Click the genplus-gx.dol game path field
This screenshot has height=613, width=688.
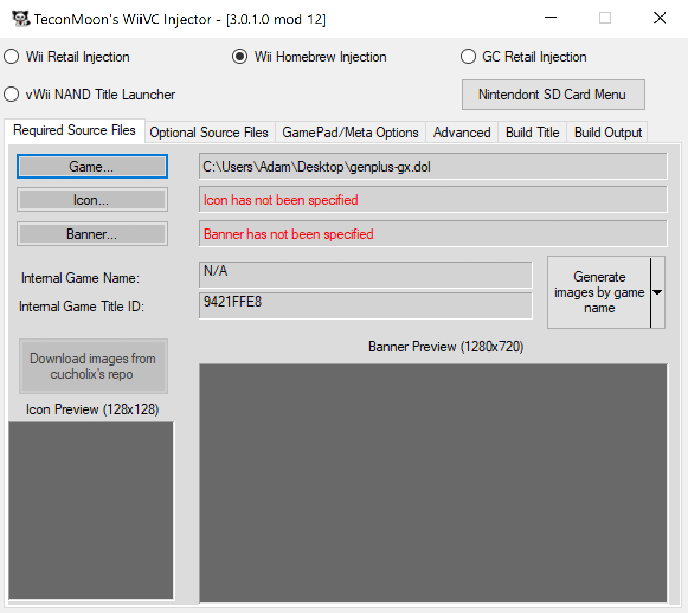pyautogui.click(x=433, y=167)
